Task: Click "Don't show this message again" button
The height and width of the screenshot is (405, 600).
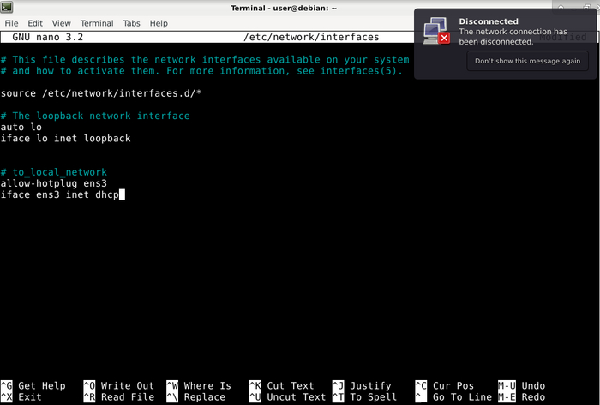Action: (x=527, y=61)
